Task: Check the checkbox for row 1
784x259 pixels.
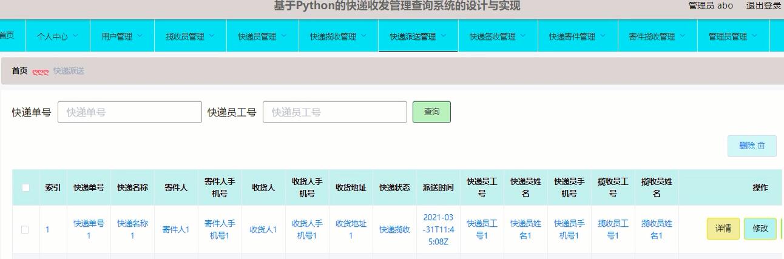Action: pyautogui.click(x=25, y=229)
